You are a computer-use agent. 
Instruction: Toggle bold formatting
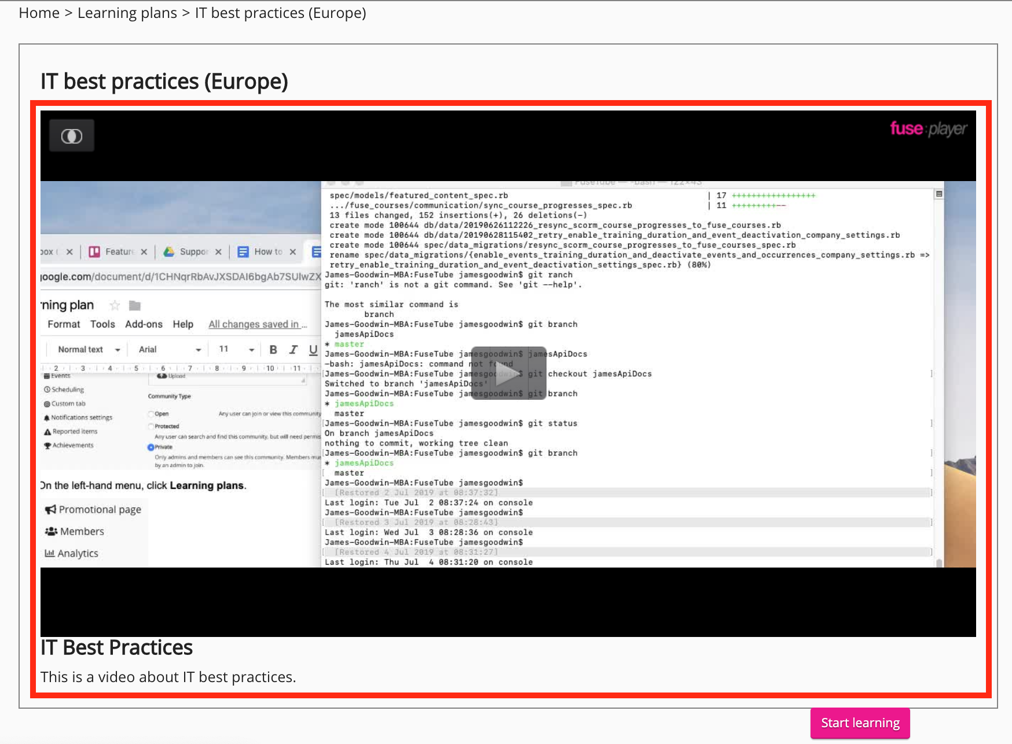(x=273, y=349)
